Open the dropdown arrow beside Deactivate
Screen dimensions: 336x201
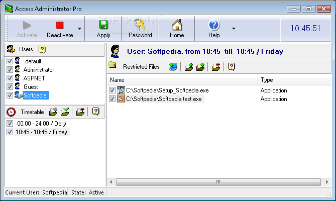point(79,29)
